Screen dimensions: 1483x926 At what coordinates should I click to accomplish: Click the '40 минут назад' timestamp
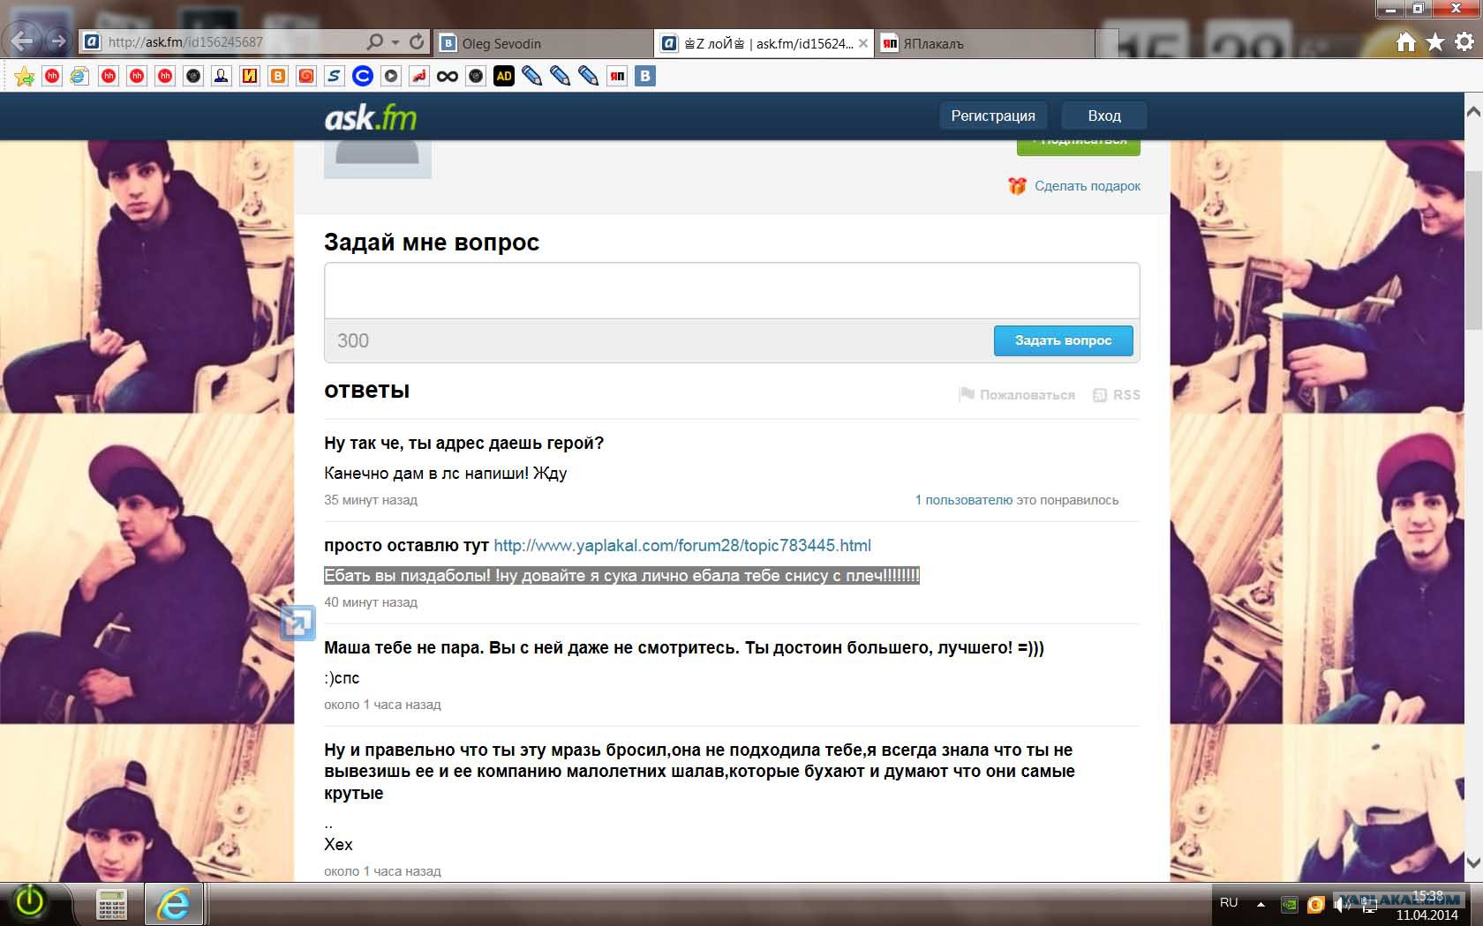(371, 602)
